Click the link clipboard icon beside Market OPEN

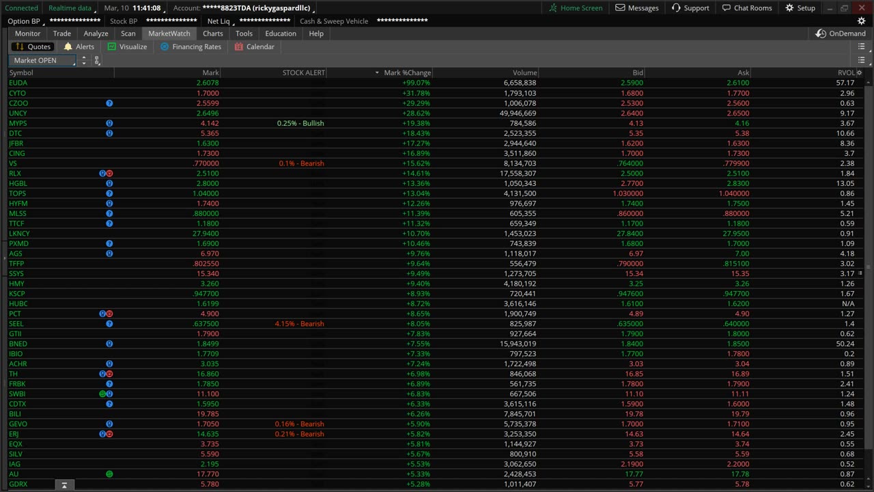(97, 60)
